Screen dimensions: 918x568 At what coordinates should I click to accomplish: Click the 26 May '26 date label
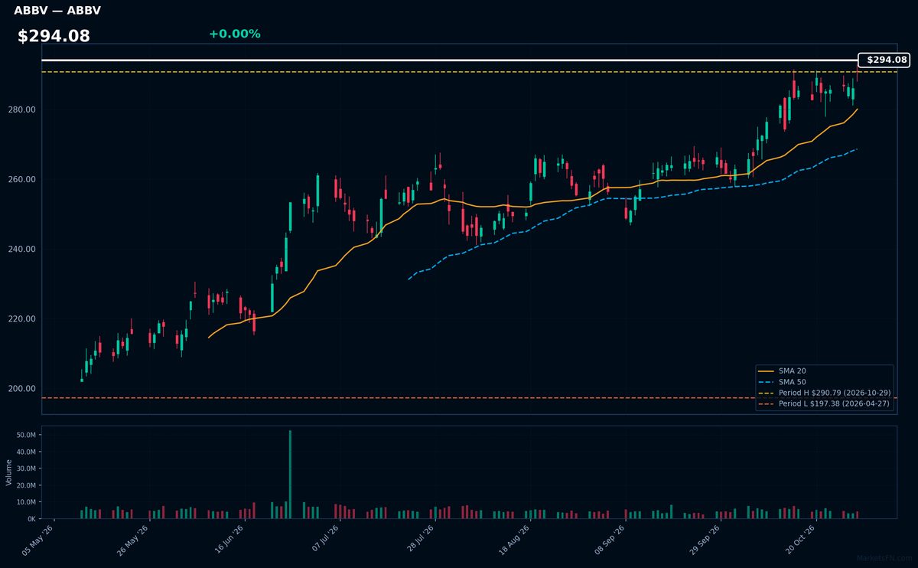point(133,541)
